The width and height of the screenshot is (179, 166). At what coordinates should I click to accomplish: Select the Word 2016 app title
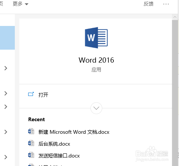pos(96,60)
